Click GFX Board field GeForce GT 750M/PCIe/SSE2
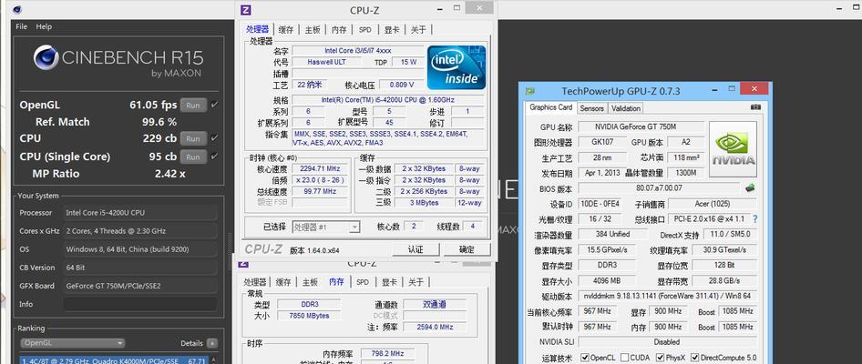862x364 pixels. (139, 286)
